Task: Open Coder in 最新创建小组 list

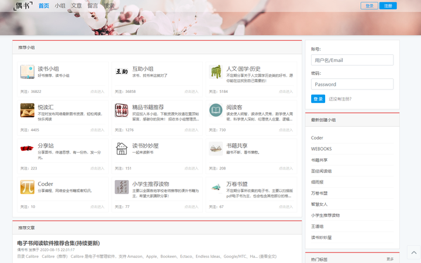Action: pyautogui.click(x=317, y=138)
